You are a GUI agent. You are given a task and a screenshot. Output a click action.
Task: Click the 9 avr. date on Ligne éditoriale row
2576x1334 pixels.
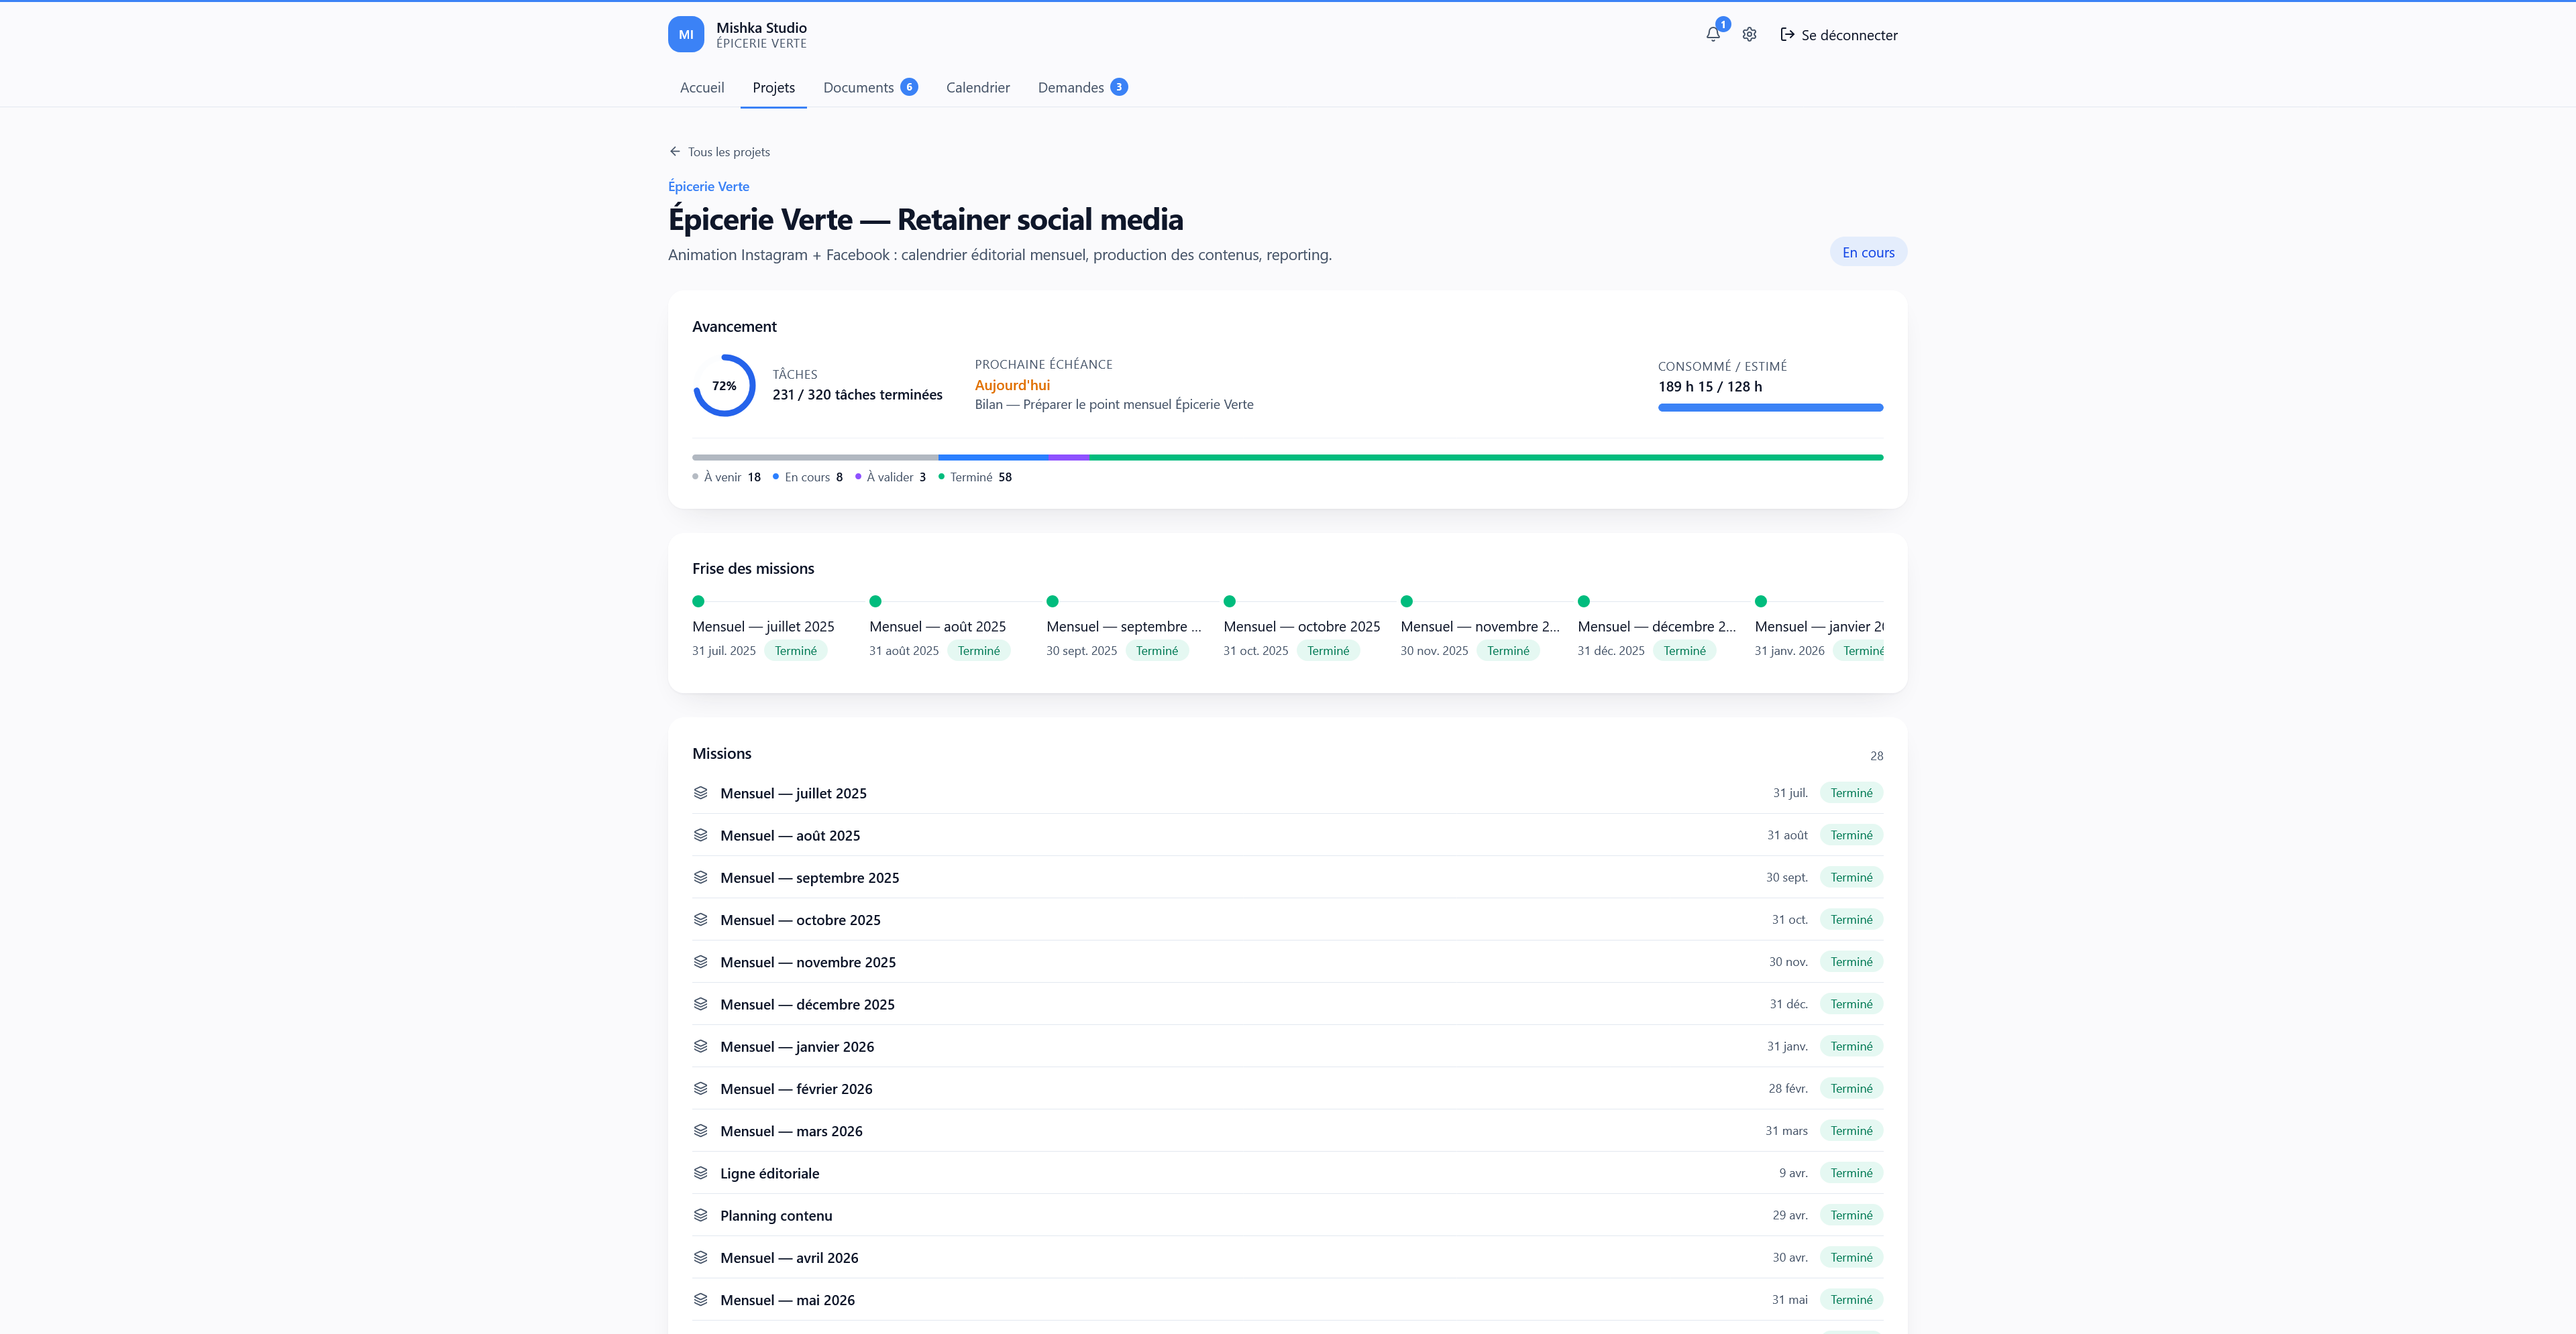click(1793, 1173)
